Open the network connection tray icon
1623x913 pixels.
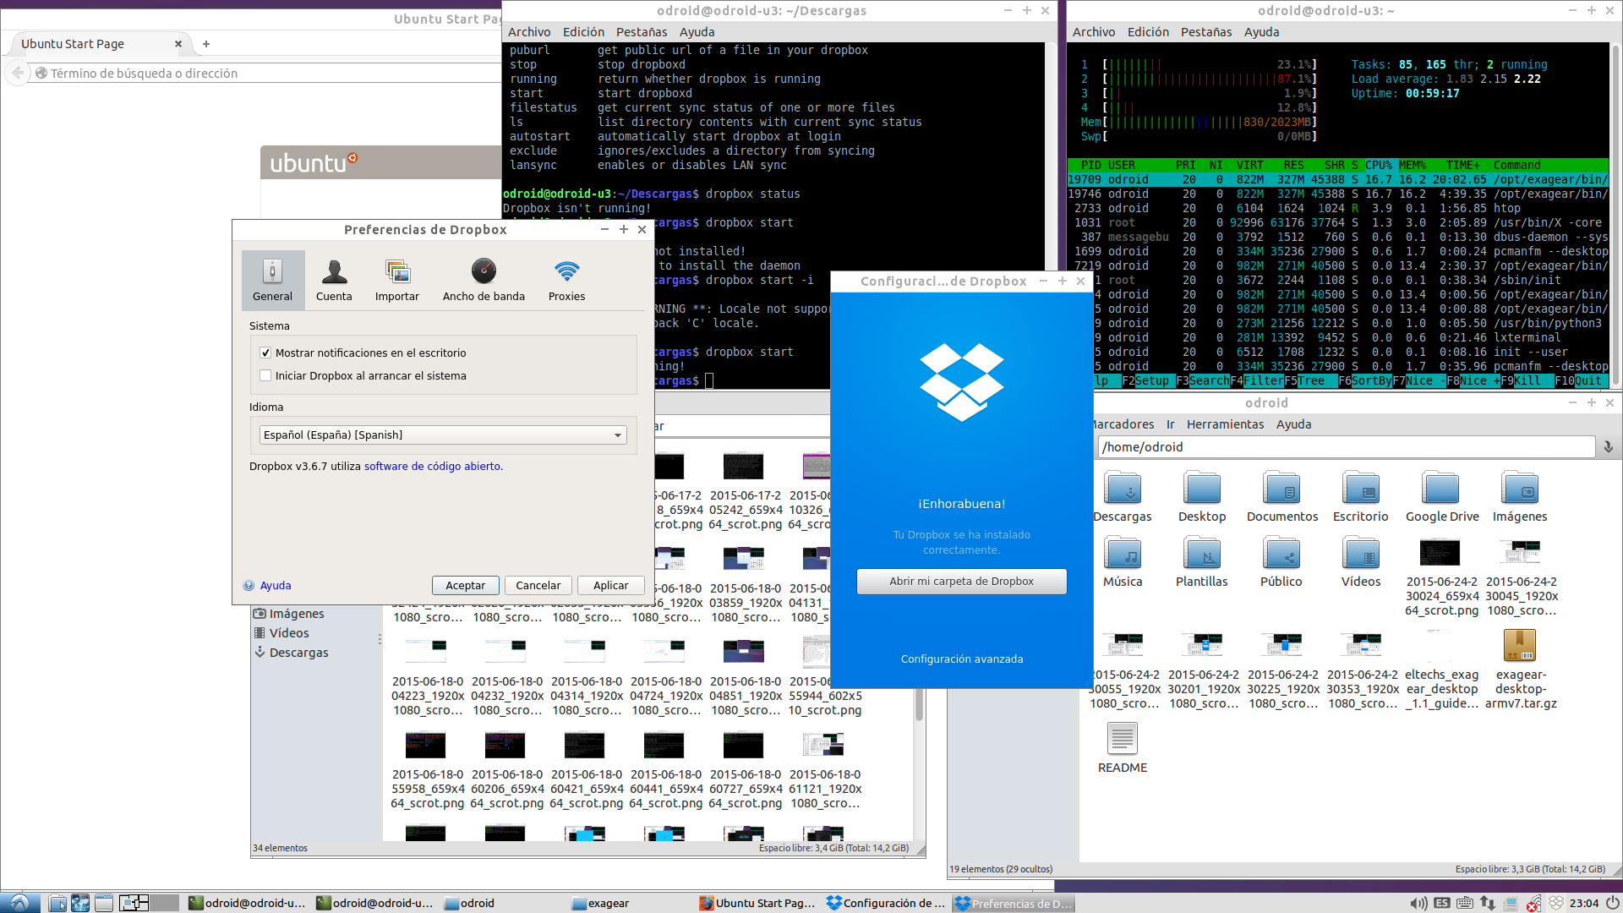tap(1488, 903)
